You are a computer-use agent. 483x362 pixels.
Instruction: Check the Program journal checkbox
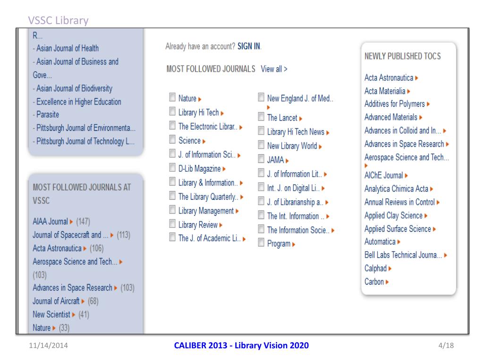tap(261, 243)
